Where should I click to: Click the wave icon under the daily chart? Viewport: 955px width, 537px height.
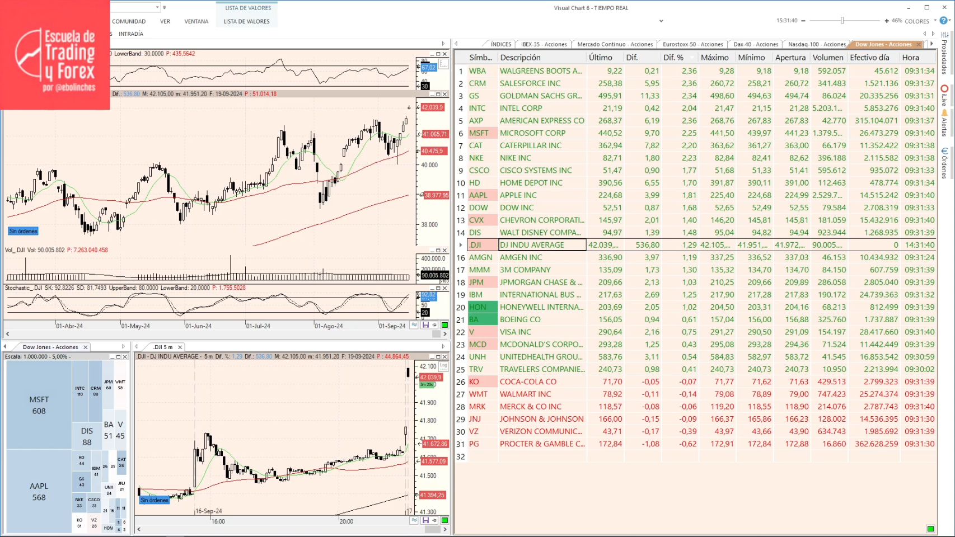(414, 325)
